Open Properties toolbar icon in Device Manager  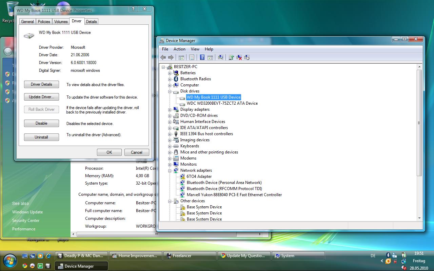(192, 58)
